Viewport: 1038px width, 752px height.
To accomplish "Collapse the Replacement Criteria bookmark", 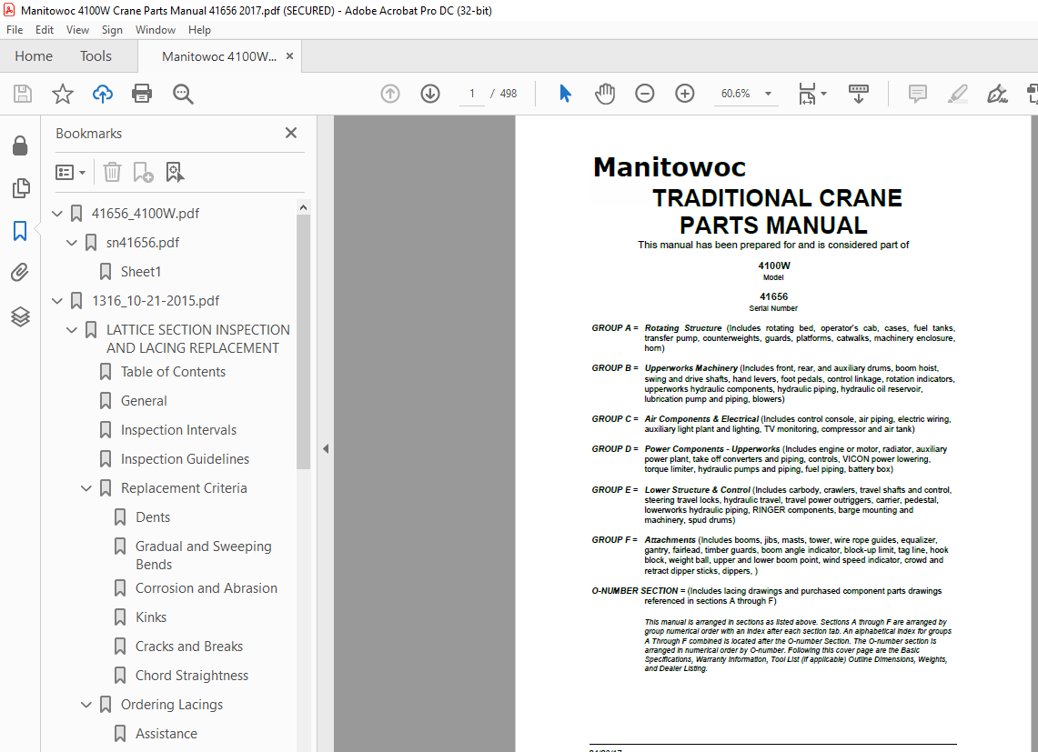I will [86, 488].
